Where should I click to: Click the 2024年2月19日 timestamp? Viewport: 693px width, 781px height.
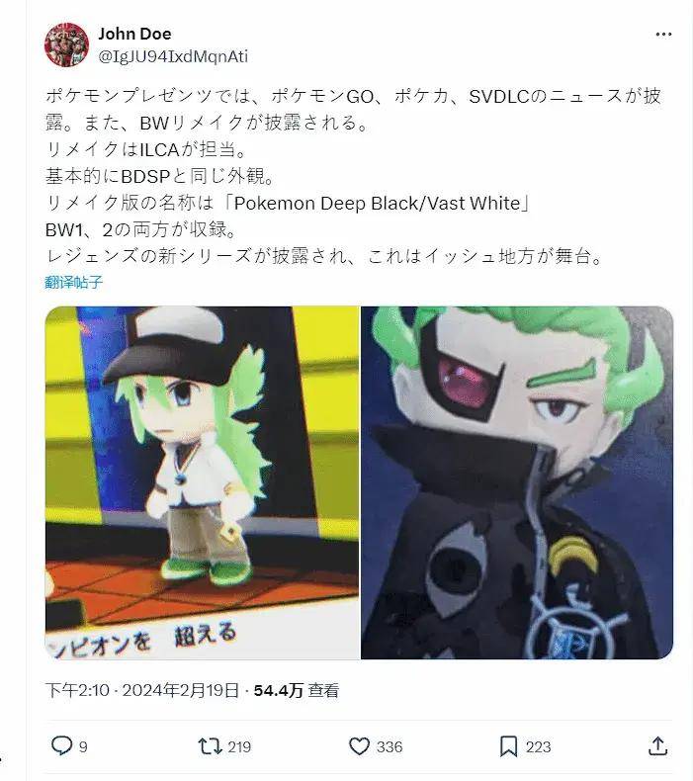180,690
